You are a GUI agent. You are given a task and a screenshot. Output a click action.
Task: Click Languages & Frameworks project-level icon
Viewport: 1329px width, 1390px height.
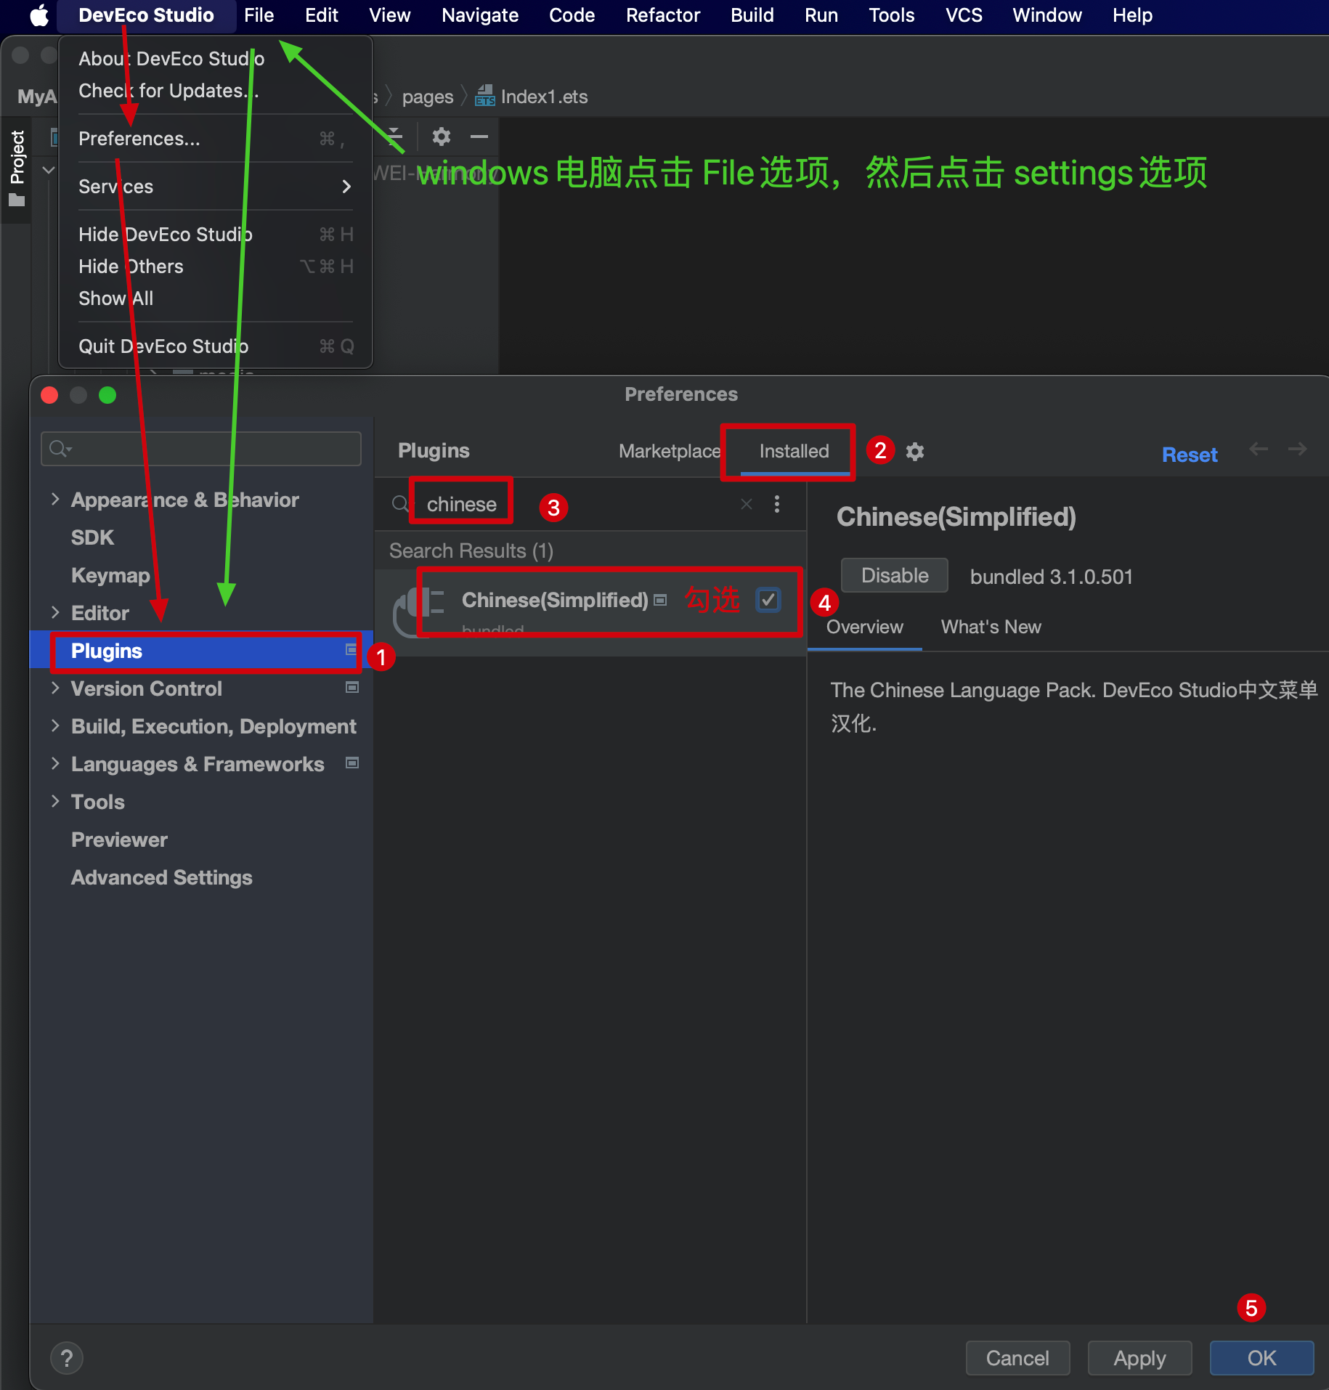pyautogui.click(x=352, y=763)
